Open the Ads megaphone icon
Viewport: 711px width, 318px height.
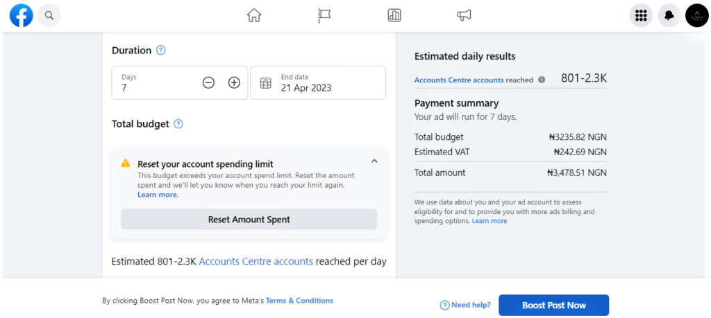pyautogui.click(x=464, y=15)
